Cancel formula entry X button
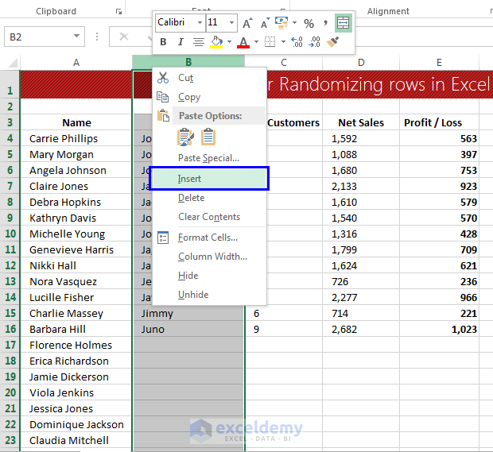This screenshot has width=493, height=452. click(124, 37)
